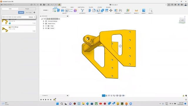This screenshot has width=188, height=106.
Task: Open version dropdown for CYI9-328.ipt file
Action: tap(34, 31)
